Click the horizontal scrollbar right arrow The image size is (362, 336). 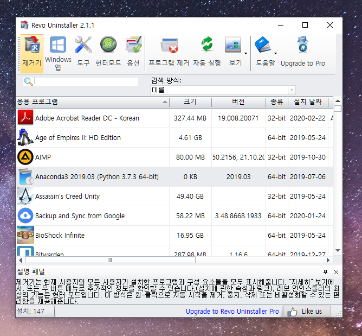pos(328,261)
